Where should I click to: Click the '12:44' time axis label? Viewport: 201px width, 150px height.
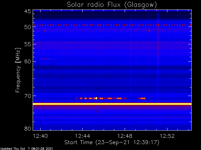tap(83, 136)
